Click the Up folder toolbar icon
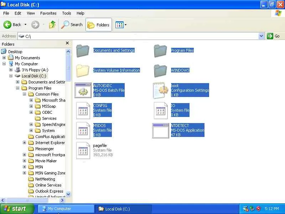Screen dimensions: 285x214 [52, 25]
